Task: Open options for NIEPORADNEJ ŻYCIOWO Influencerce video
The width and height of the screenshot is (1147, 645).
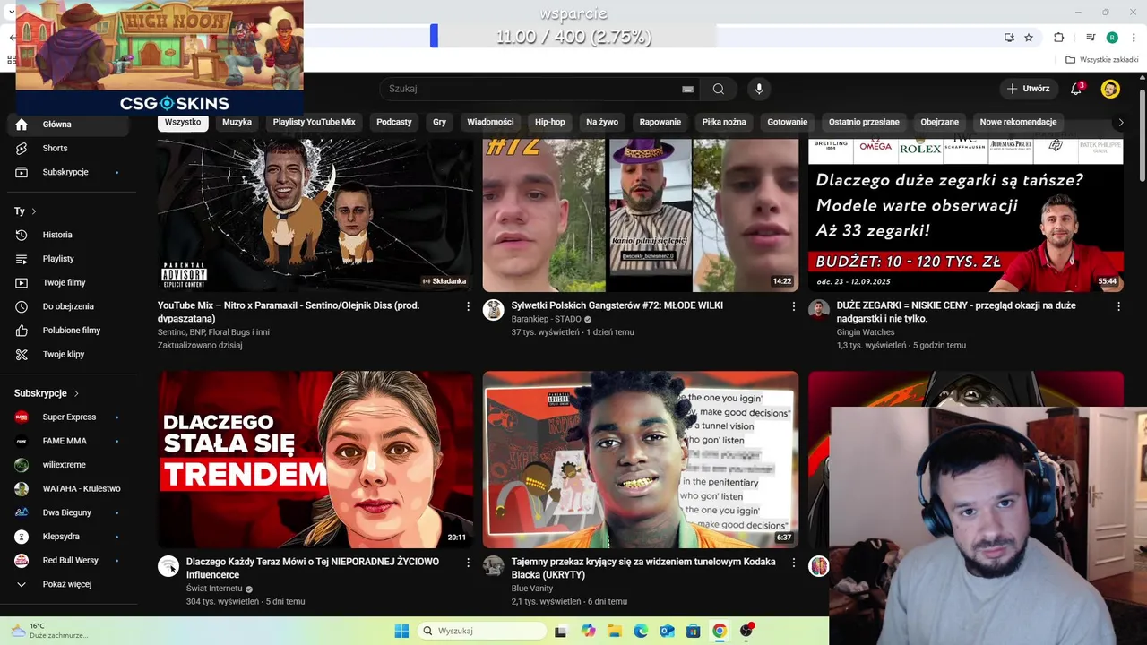Action: click(x=468, y=563)
